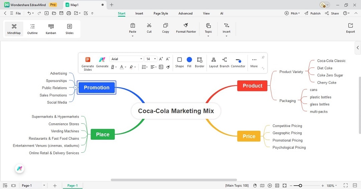Image resolution: width=361 pixels, height=189 pixels.
Task: Open the font size 14 dropdown
Action: [151, 59]
